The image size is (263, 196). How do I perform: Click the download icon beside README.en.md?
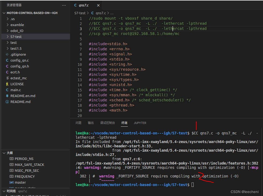(x=7, y=96)
